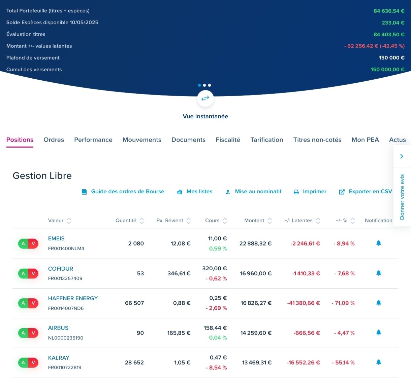Open the Titres non-cotés tab
Viewport: 411px width, 387px height.
317,140
